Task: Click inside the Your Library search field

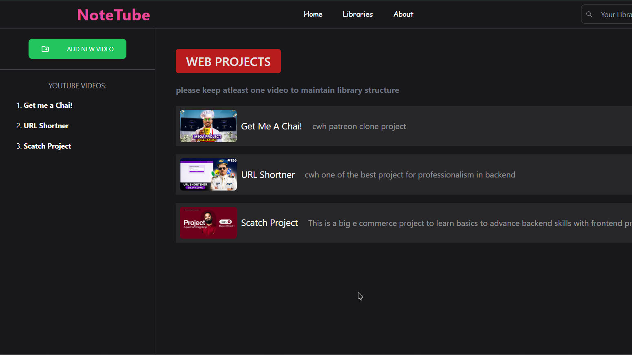Action: tap(614, 14)
